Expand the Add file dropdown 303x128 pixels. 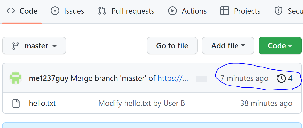tap(228, 45)
